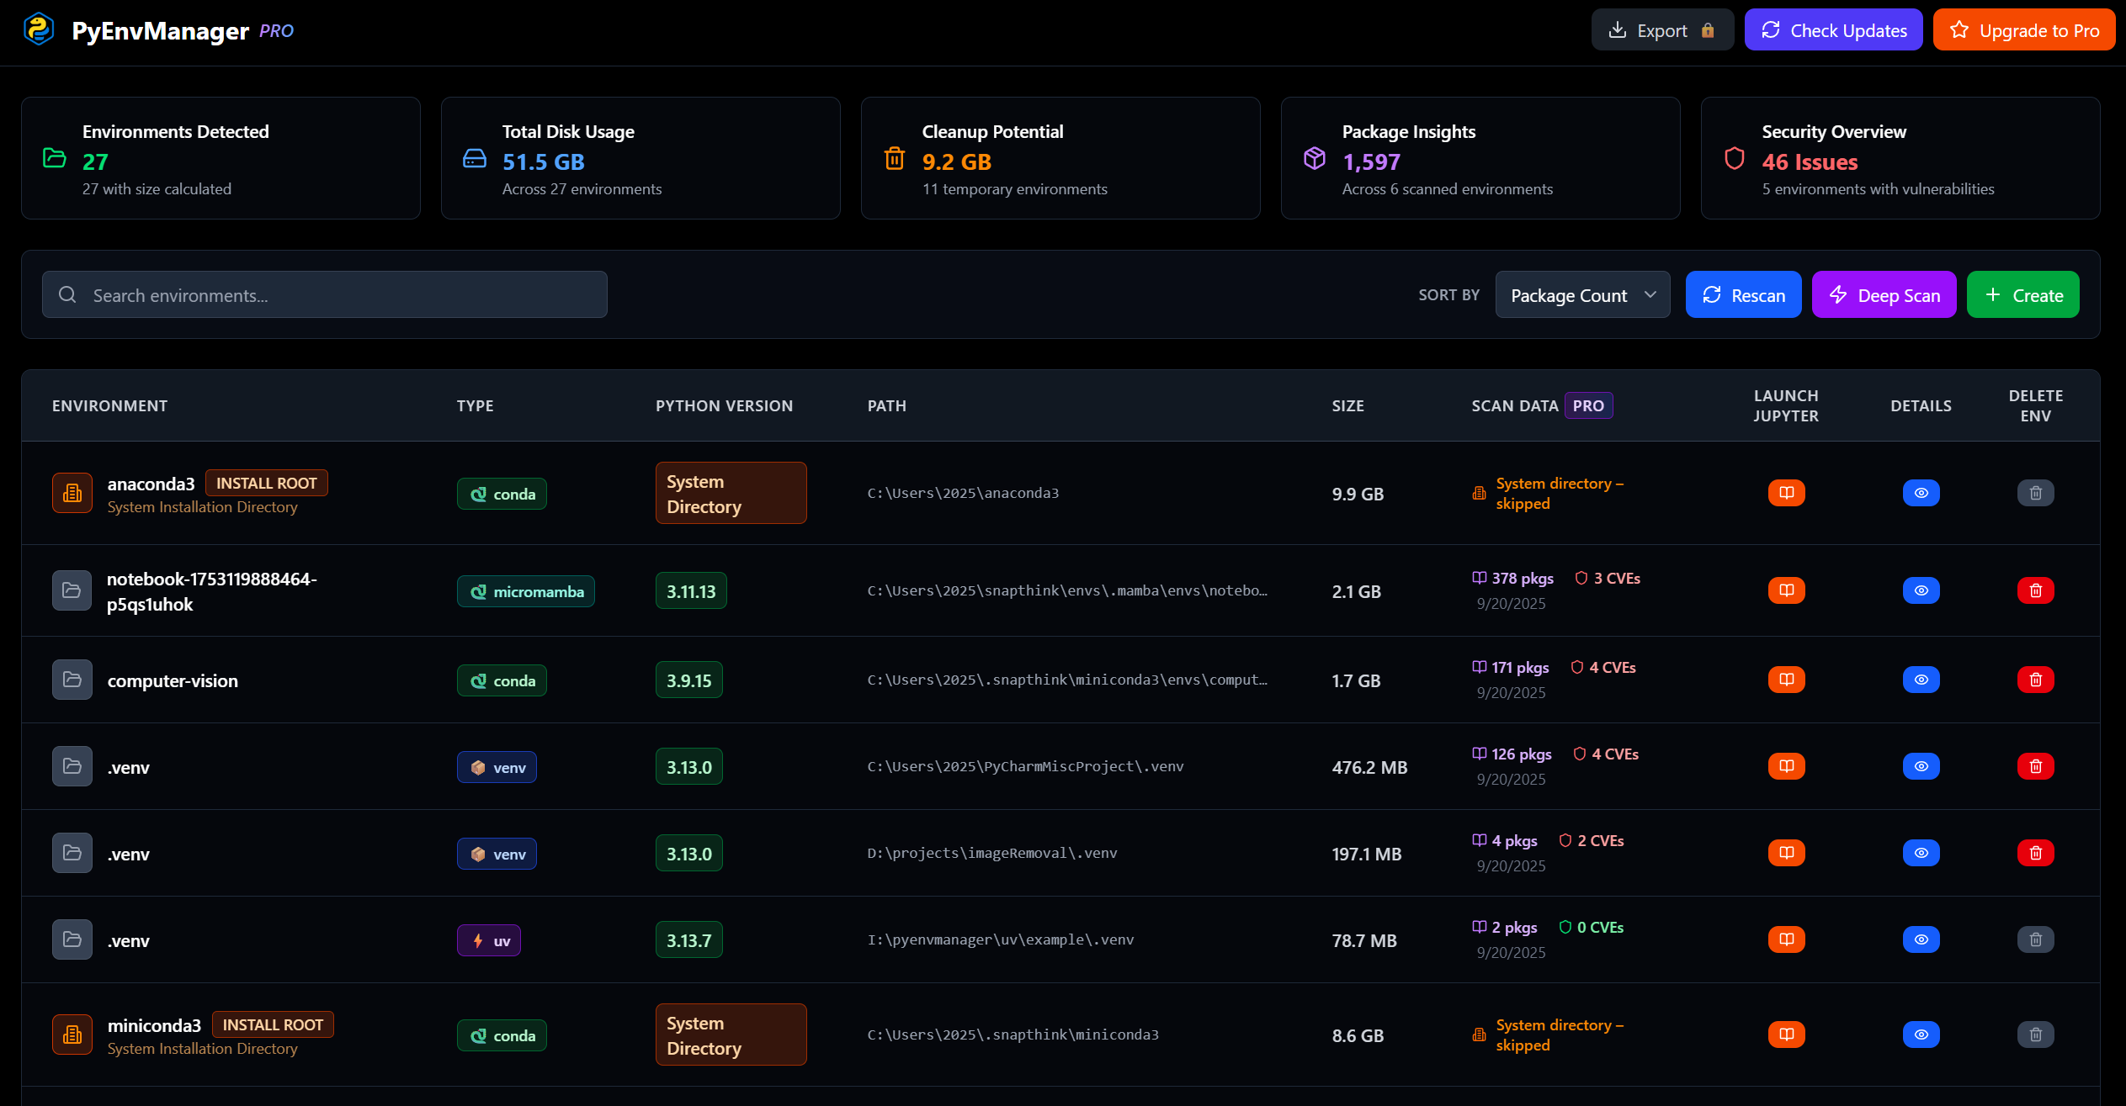Launch Jupyter for computer-vision environment
The width and height of the screenshot is (2126, 1106).
[1786, 680]
